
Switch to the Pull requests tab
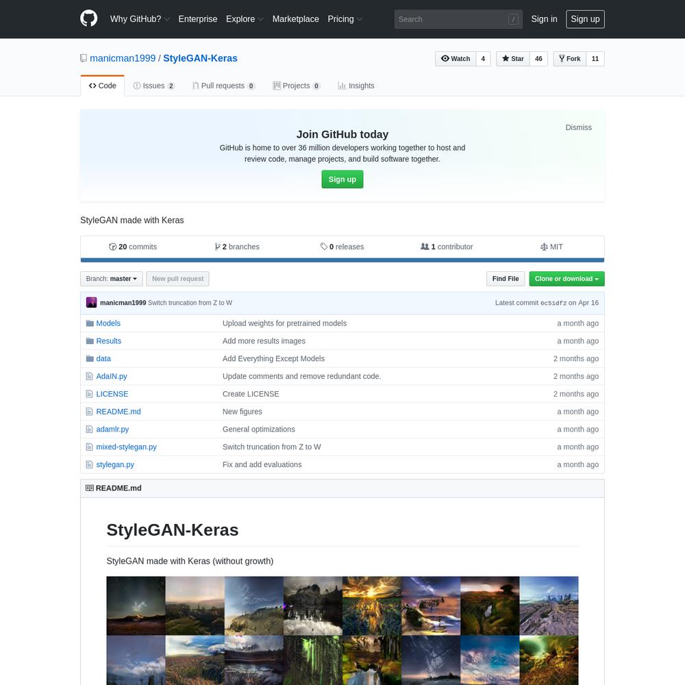tap(224, 86)
